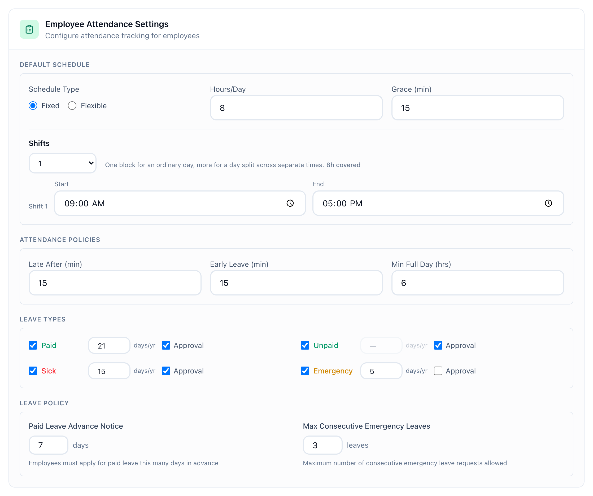
Task: Click the Shift 1 Start time field
Action: click(180, 203)
